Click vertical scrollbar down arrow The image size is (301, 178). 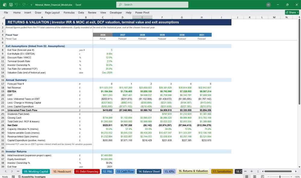(x=299, y=167)
